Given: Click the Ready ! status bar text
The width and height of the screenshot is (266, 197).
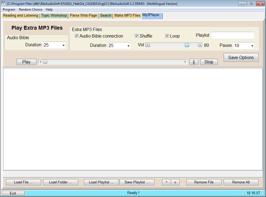Looking at the screenshot, I should tap(133, 193).
